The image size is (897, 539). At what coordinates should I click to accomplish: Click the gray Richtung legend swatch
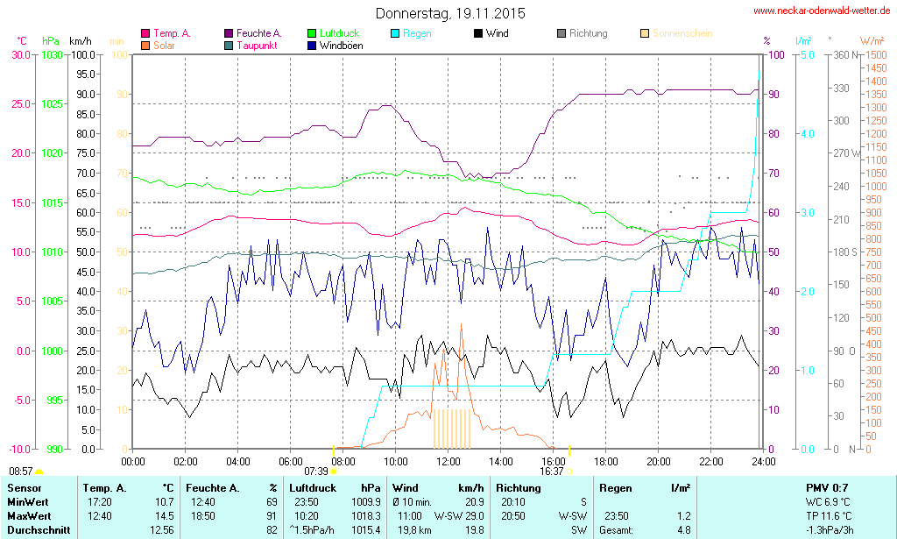(x=562, y=33)
